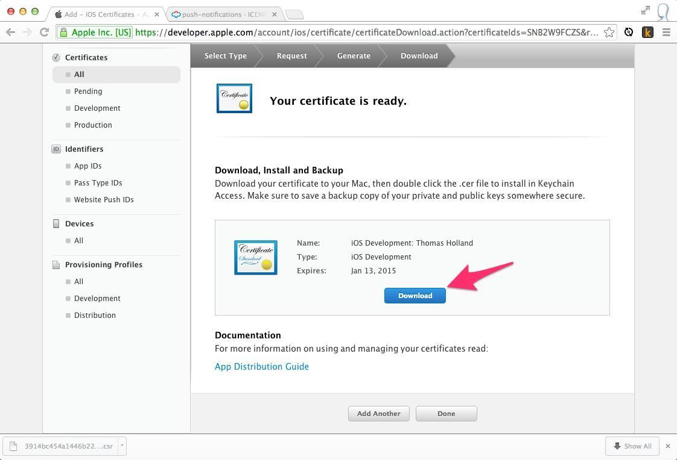Click the browser back arrow
The image size is (677, 460).
point(10,33)
